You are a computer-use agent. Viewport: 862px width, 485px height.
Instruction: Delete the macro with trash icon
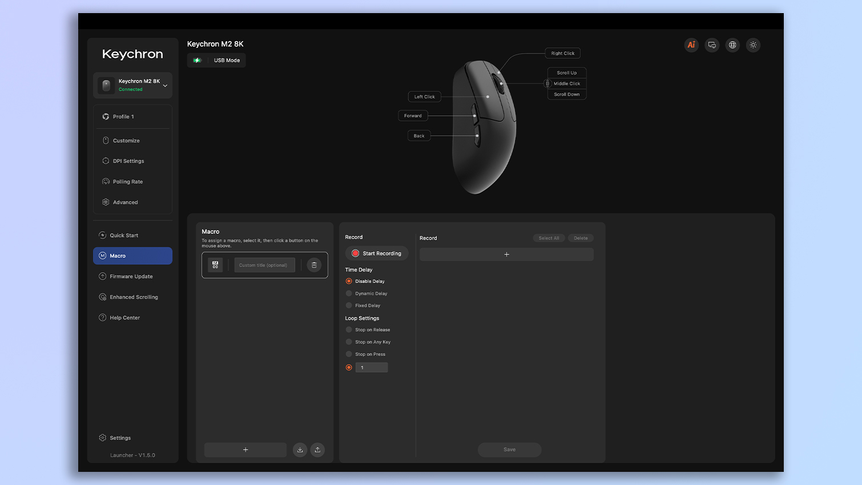coord(314,265)
